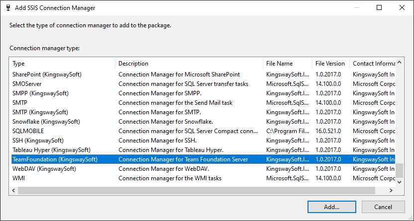Screen dimensions: 414x221
Task: Close the Add SSIS Connection Manager dialog
Action: 402,7
